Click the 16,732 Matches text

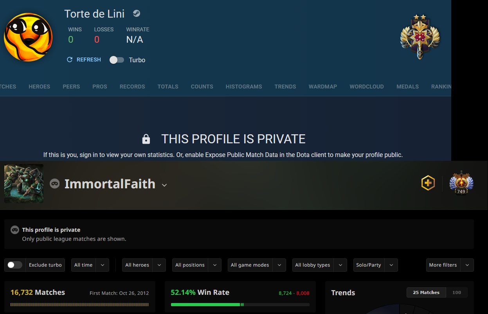pyautogui.click(x=38, y=292)
